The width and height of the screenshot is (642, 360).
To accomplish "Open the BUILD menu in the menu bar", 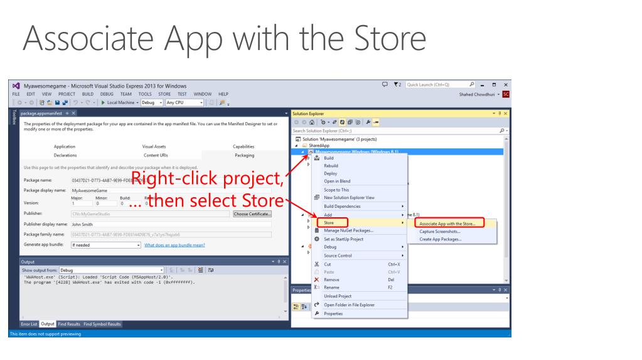I will (88, 94).
